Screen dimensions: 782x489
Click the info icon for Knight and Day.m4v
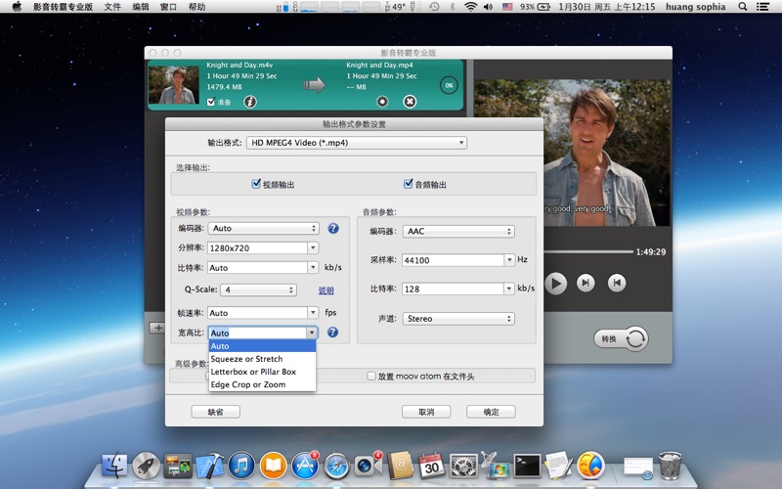(x=249, y=102)
